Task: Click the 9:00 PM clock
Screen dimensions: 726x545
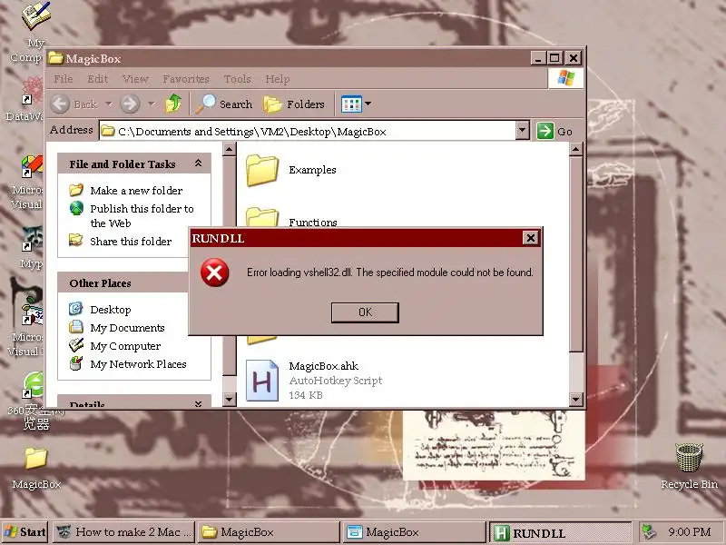Action: coord(689,532)
